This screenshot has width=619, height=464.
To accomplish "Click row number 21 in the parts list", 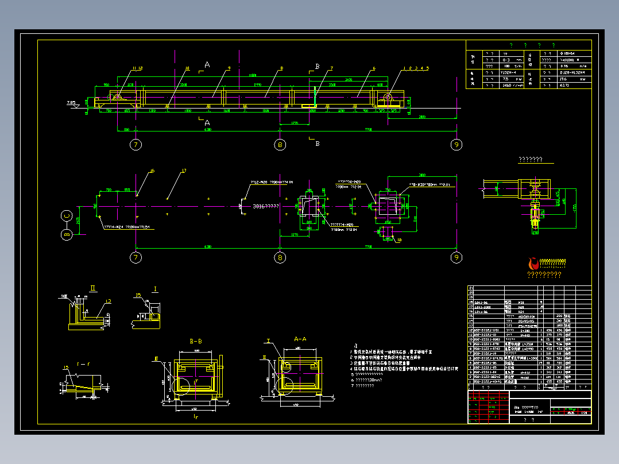I will (471, 288).
